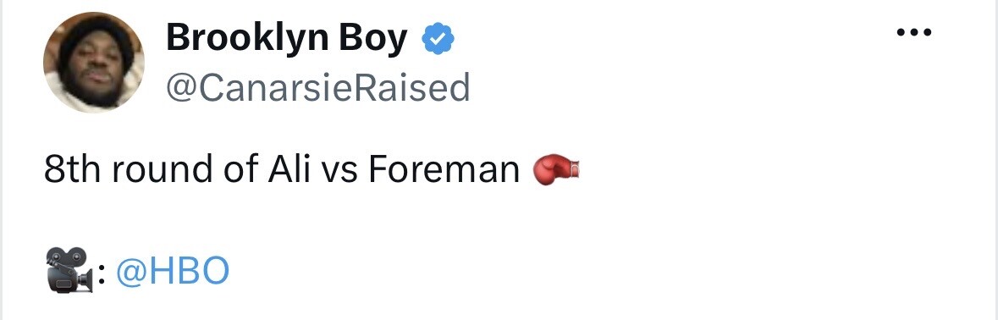The height and width of the screenshot is (320, 998).
Task: Click the Brooklyn Boy display name
Action: tap(286, 39)
